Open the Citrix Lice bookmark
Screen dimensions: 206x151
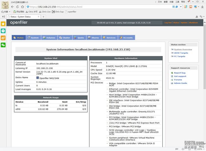click(x=45, y=12)
